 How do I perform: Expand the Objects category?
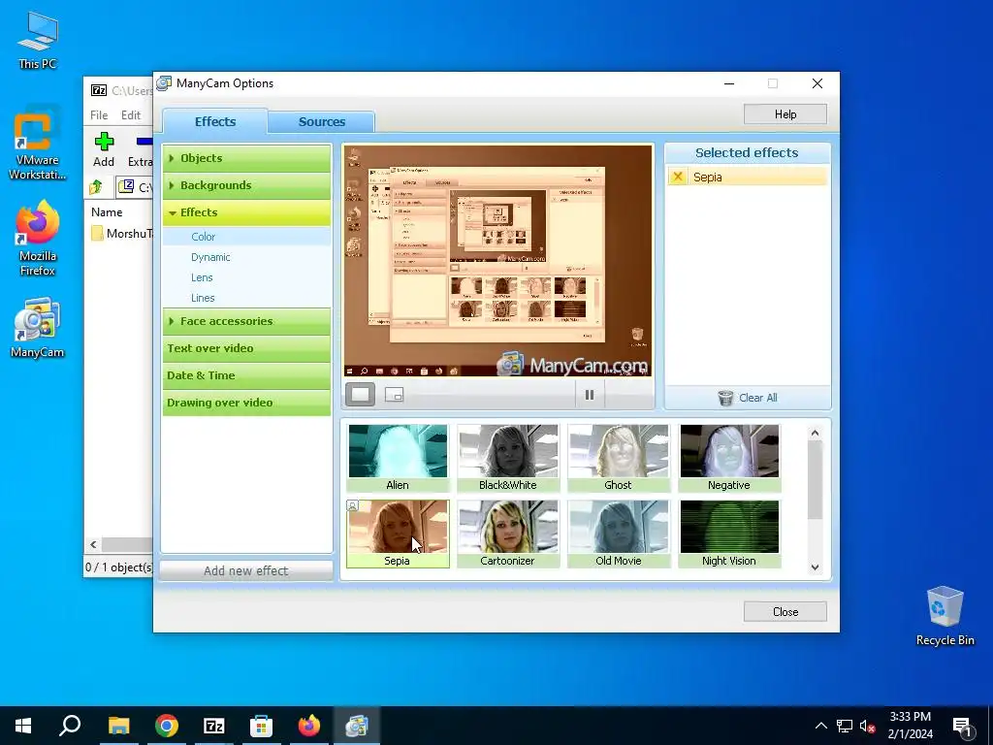tap(247, 158)
